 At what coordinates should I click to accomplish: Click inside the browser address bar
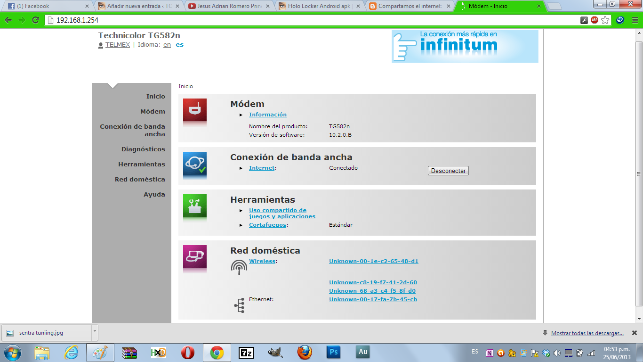point(188,20)
